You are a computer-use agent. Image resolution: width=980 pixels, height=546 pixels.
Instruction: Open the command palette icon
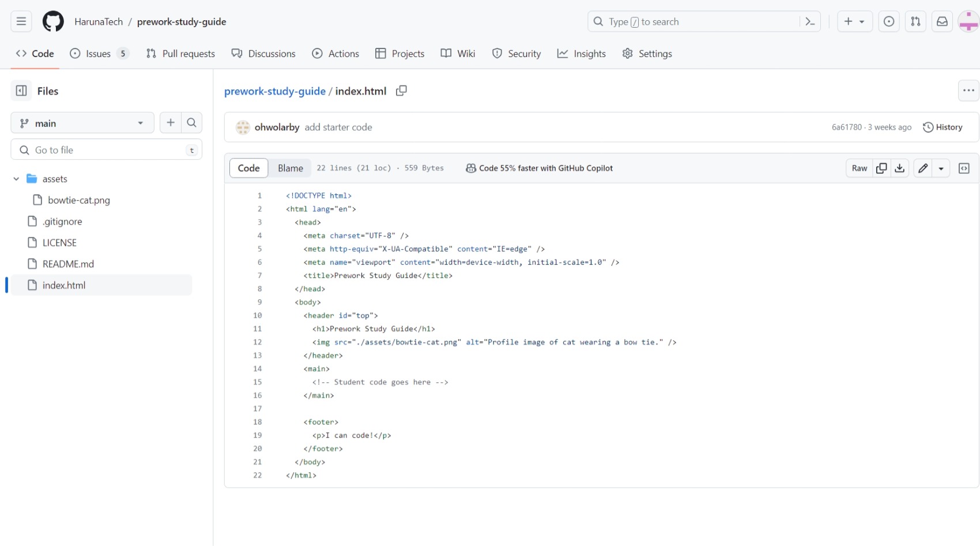(810, 21)
